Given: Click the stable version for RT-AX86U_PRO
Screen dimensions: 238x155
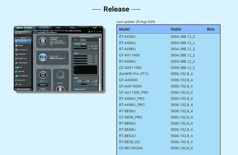Looking at the screenshot, I should click(181, 99).
